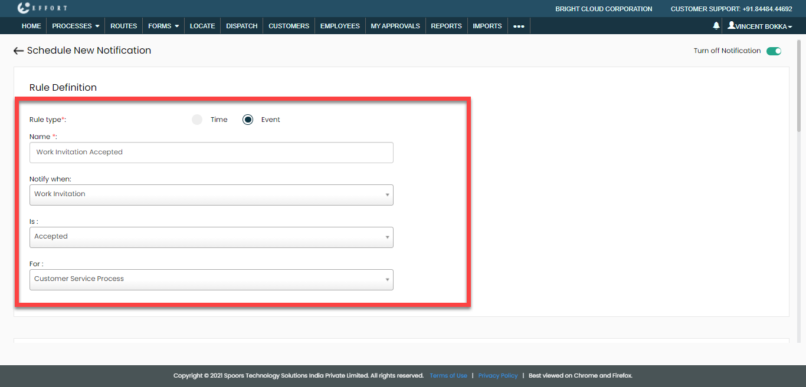The width and height of the screenshot is (806, 387).
Task: Open the Customers page
Action: coord(289,26)
